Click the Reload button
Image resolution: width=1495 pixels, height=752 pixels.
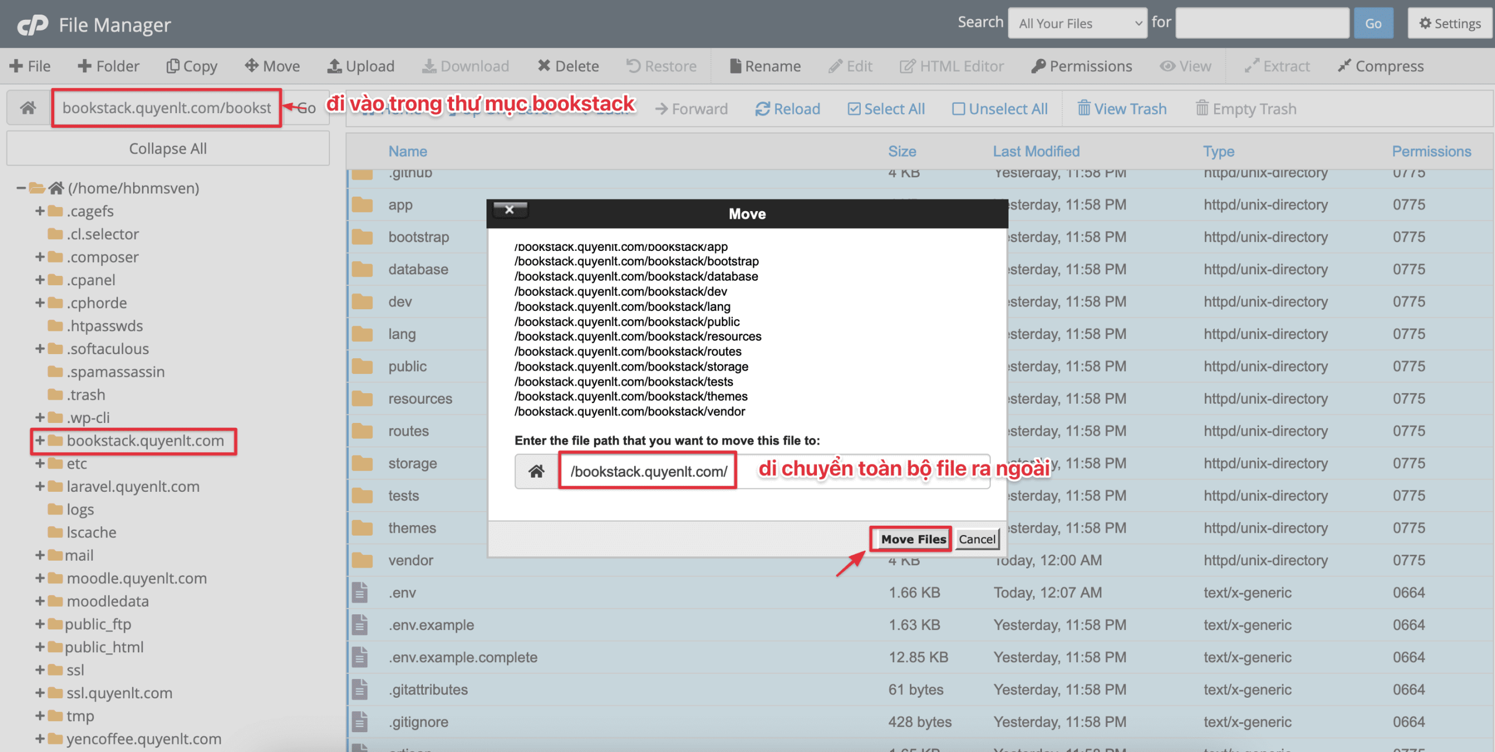[788, 109]
